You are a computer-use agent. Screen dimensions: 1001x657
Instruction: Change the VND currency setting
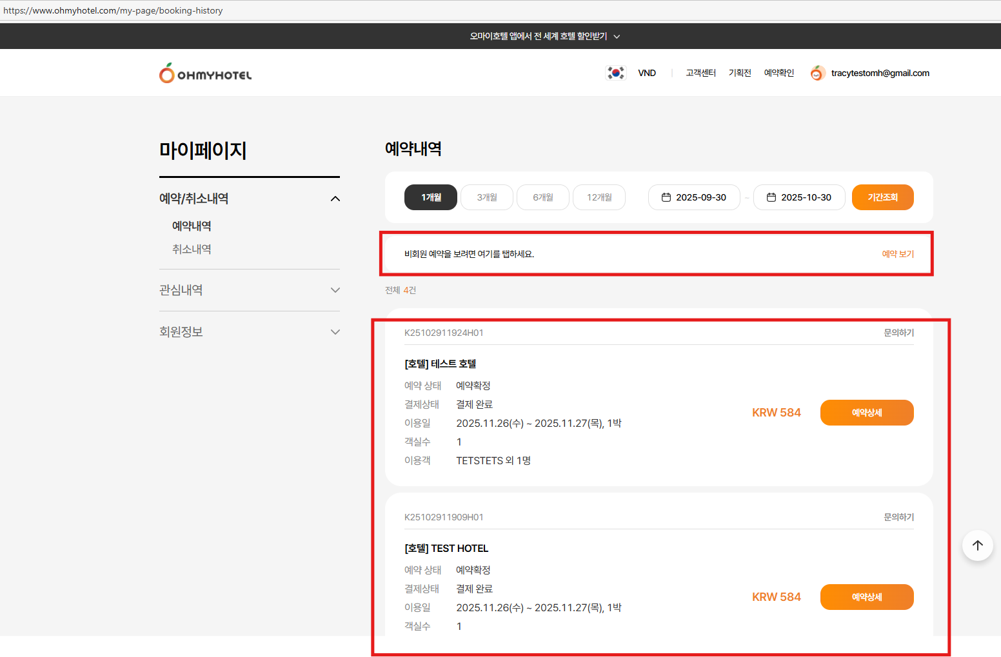click(647, 73)
